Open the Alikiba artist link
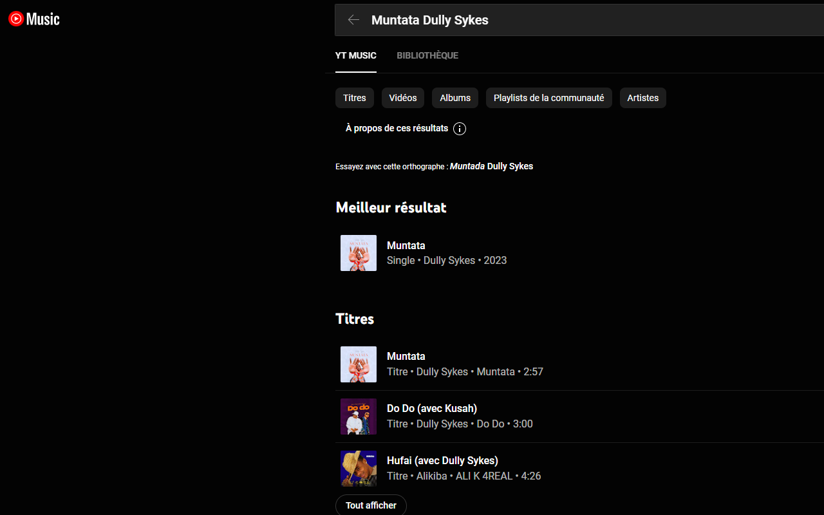The image size is (824, 515). click(432, 476)
